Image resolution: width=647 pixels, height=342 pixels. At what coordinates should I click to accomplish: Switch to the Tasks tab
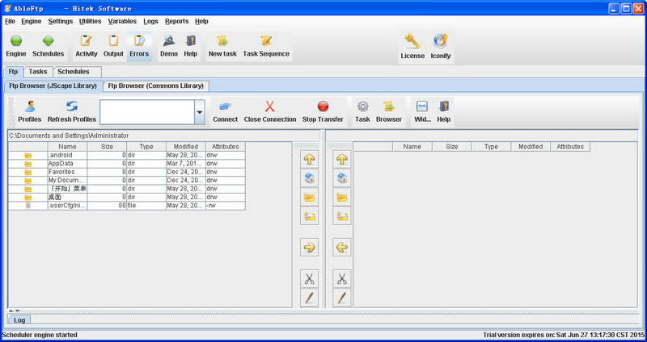point(38,72)
